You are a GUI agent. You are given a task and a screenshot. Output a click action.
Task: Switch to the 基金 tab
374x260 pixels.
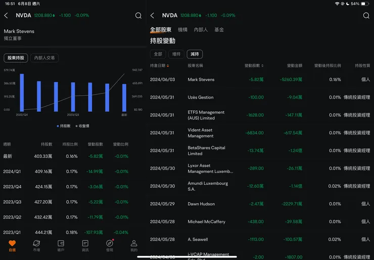pos(219,30)
